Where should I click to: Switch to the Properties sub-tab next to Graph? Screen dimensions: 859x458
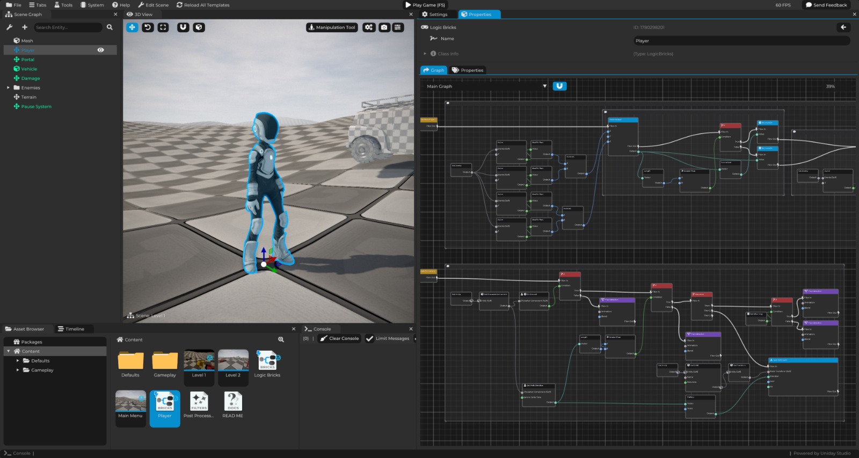click(x=468, y=70)
